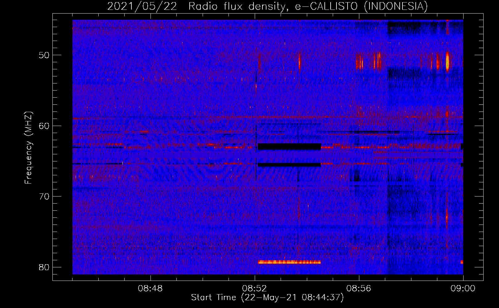
Task: Click the 08:52 time tick label
Action: pos(254,289)
